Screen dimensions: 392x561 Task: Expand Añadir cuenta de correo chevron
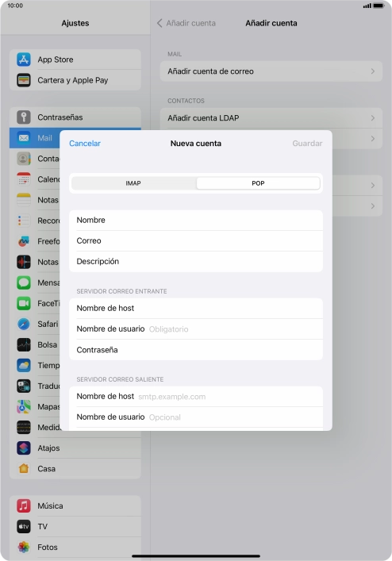pyautogui.click(x=373, y=71)
